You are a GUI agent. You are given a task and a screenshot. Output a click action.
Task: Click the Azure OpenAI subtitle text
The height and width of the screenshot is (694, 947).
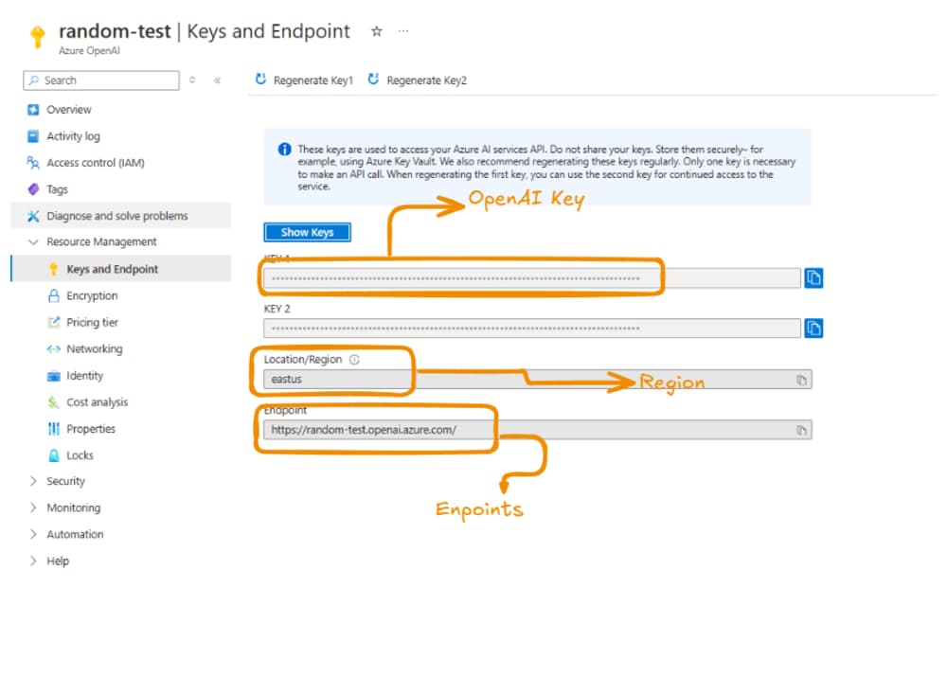pos(89,51)
